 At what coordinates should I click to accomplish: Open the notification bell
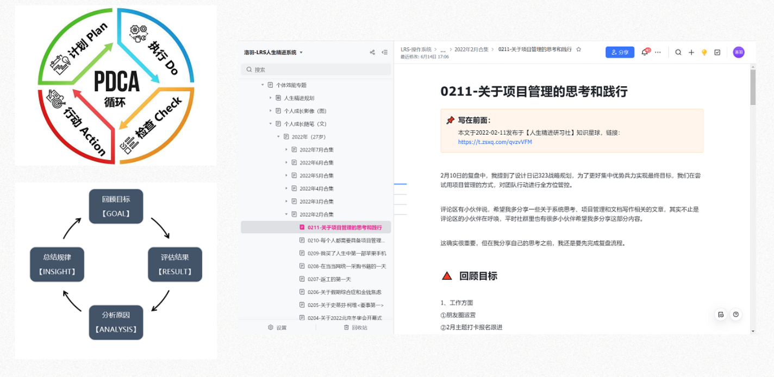point(645,52)
